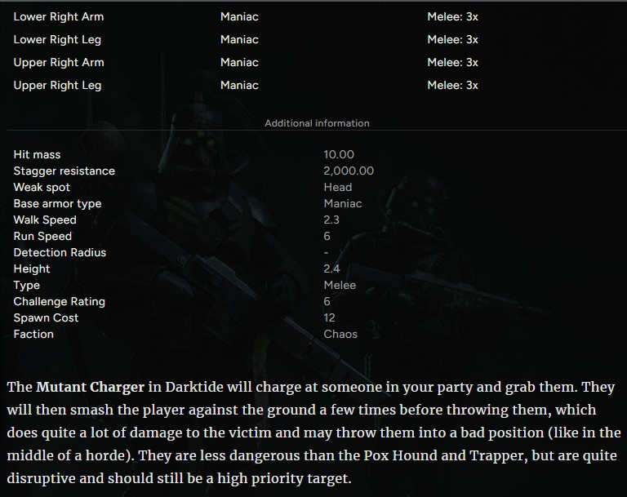Select the "Stagger resistance" stat label
627x497 pixels.
pyautogui.click(x=64, y=171)
